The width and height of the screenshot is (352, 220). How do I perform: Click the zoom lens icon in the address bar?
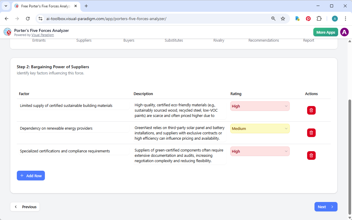click(273, 18)
